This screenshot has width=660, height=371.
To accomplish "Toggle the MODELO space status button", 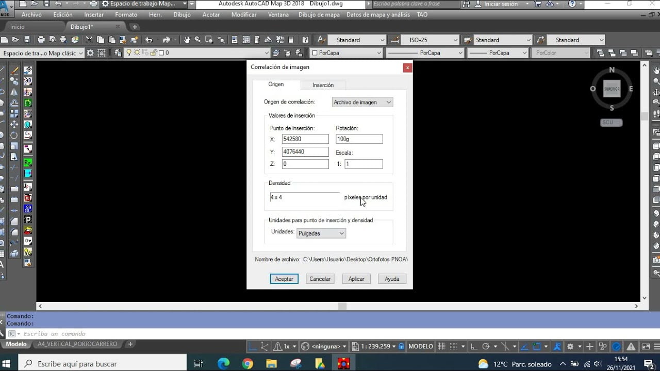I will click(420, 346).
